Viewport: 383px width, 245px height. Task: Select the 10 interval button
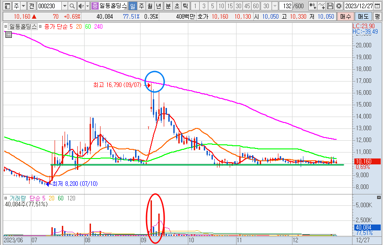[221, 6]
